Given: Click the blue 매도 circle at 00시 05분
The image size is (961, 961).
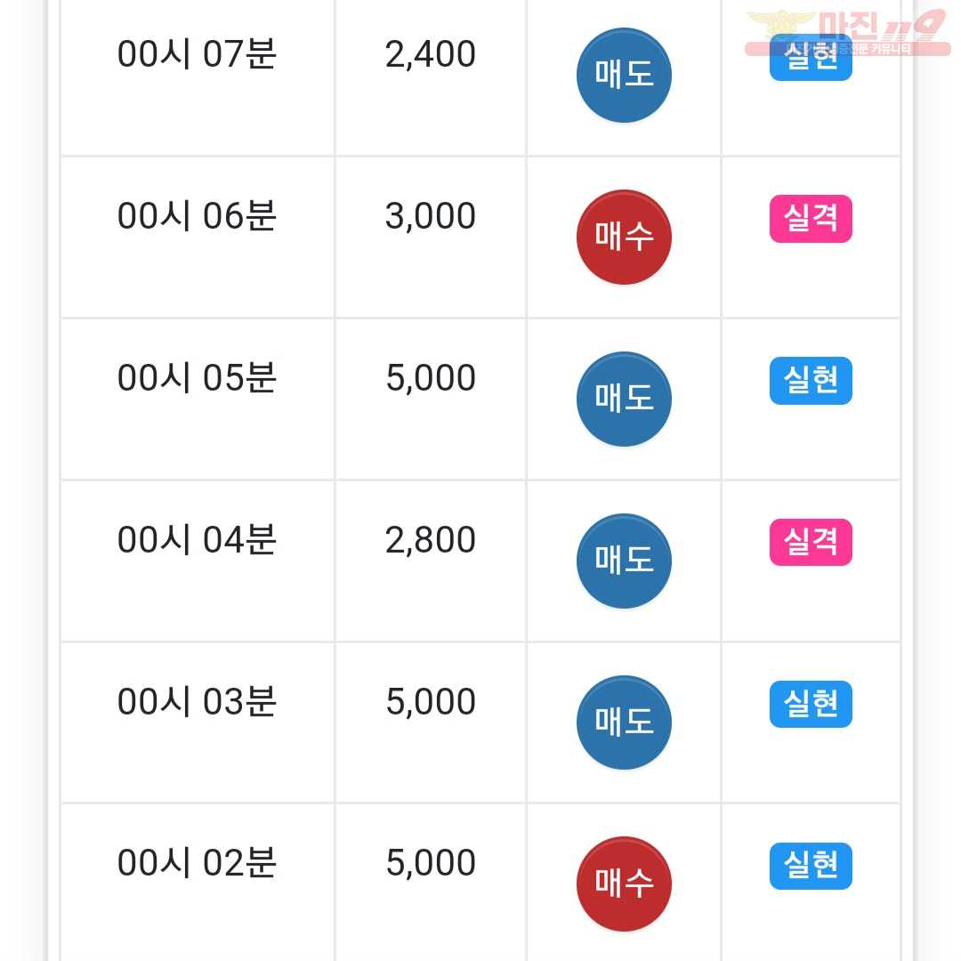Looking at the screenshot, I should (x=624, y=399).
